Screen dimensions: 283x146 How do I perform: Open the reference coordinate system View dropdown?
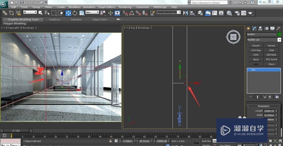click(92, 12)
